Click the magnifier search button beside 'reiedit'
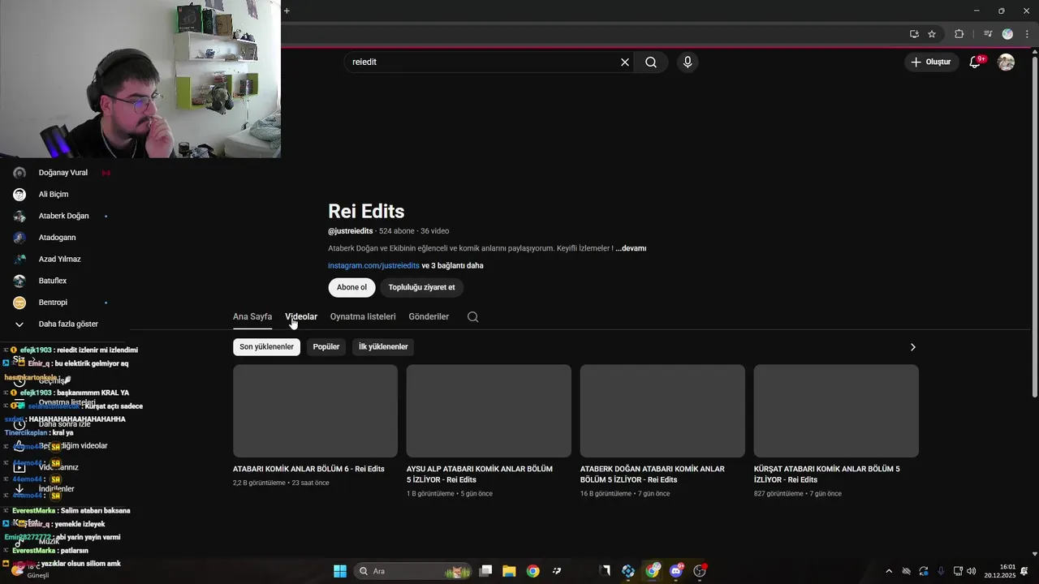This screenshot has width=1039, height=584. coord(651,62)
